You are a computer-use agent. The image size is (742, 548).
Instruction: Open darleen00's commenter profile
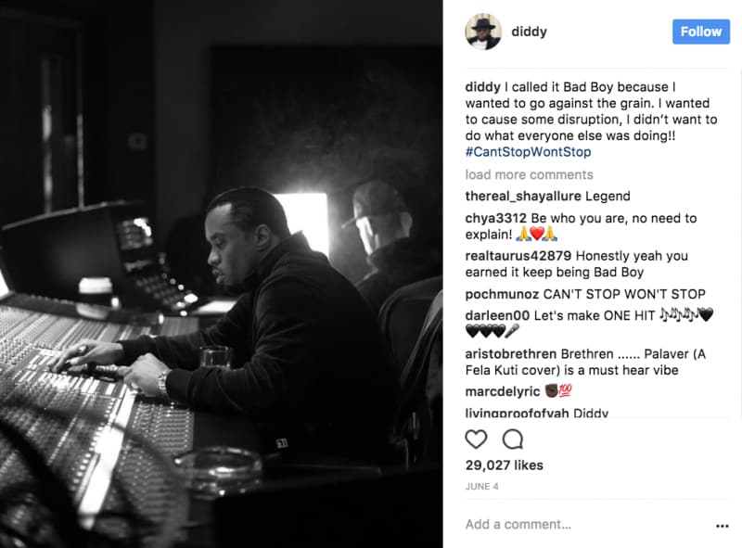497,315
